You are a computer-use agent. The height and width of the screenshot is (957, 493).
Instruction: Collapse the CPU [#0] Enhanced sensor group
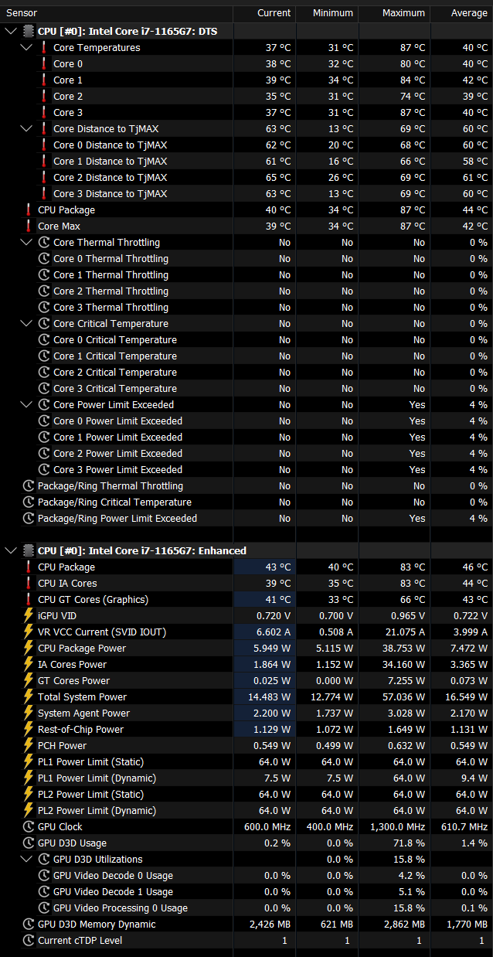(11, 550)
